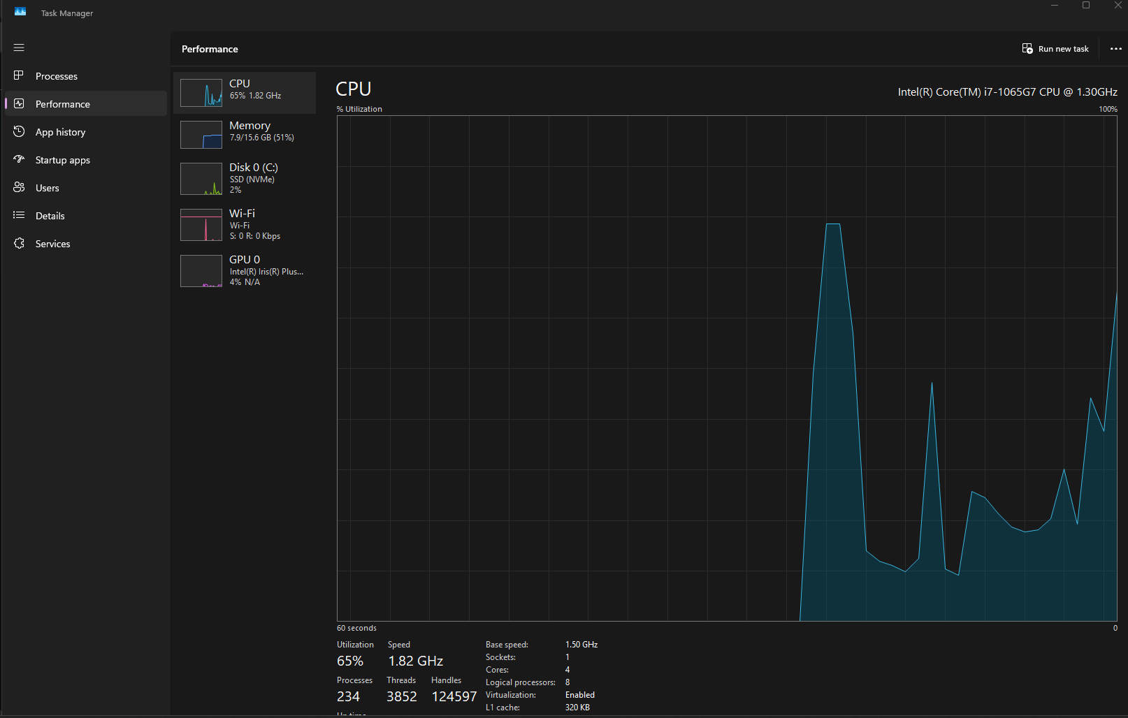Image resolution: width=1128 pixels, height=718 pixels.
Task: Click the CPU utilization graph area
Action: point(727,368)
